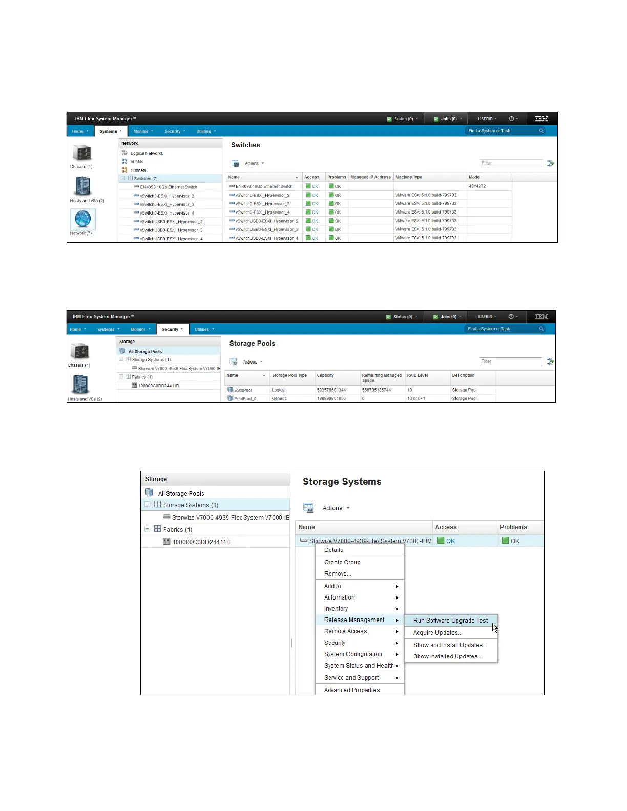
Task: Click the Actions table icon on Storage Pools page
Action: 234,361
